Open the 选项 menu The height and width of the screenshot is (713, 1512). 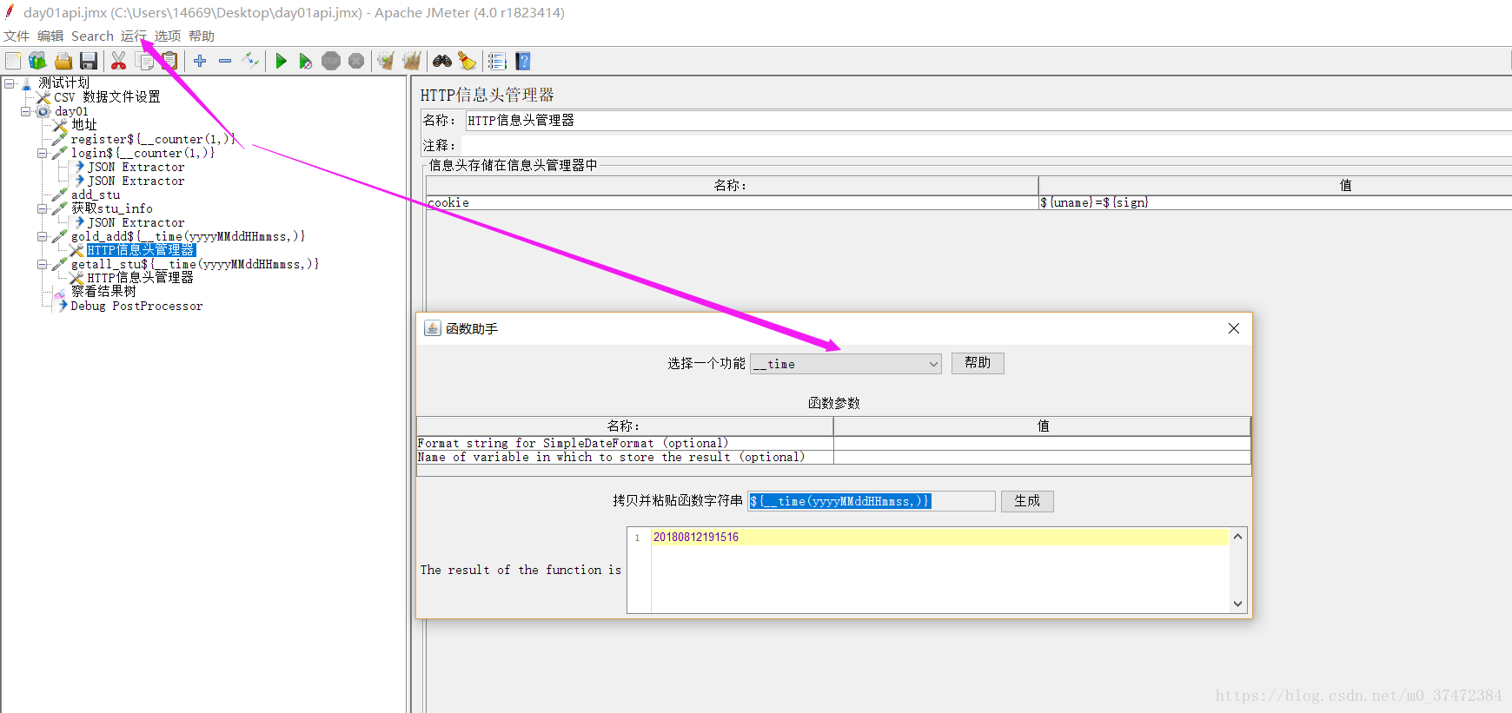point(168,36)
